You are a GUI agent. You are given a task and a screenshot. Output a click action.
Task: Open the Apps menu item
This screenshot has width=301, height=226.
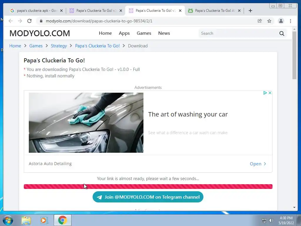pos(124,33)
